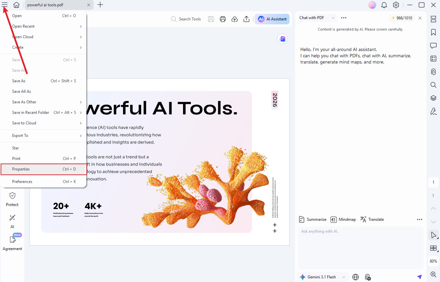The width and height of the screenshot is (440, 282).
Task: Open the Protect tool in left sidebar
Action: (x=12, y=199)
